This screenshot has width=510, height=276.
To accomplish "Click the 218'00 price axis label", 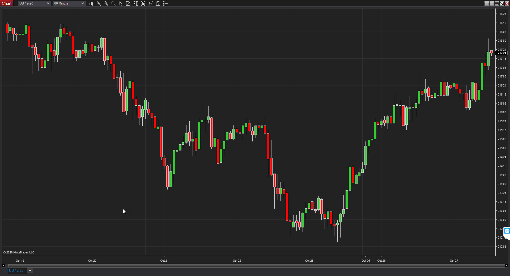I will point(502,41).
